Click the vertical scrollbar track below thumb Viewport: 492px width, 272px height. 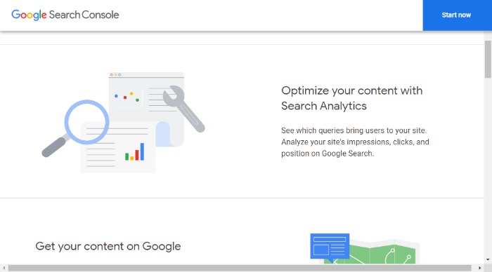[x=488, y=167]
